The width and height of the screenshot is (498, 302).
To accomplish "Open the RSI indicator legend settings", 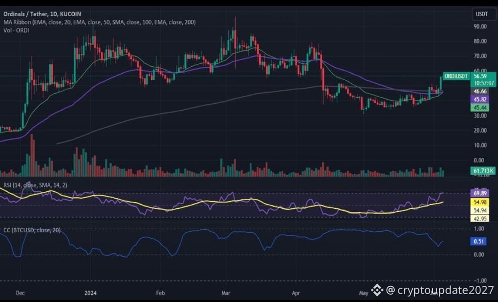I will (x=35, y=185).
